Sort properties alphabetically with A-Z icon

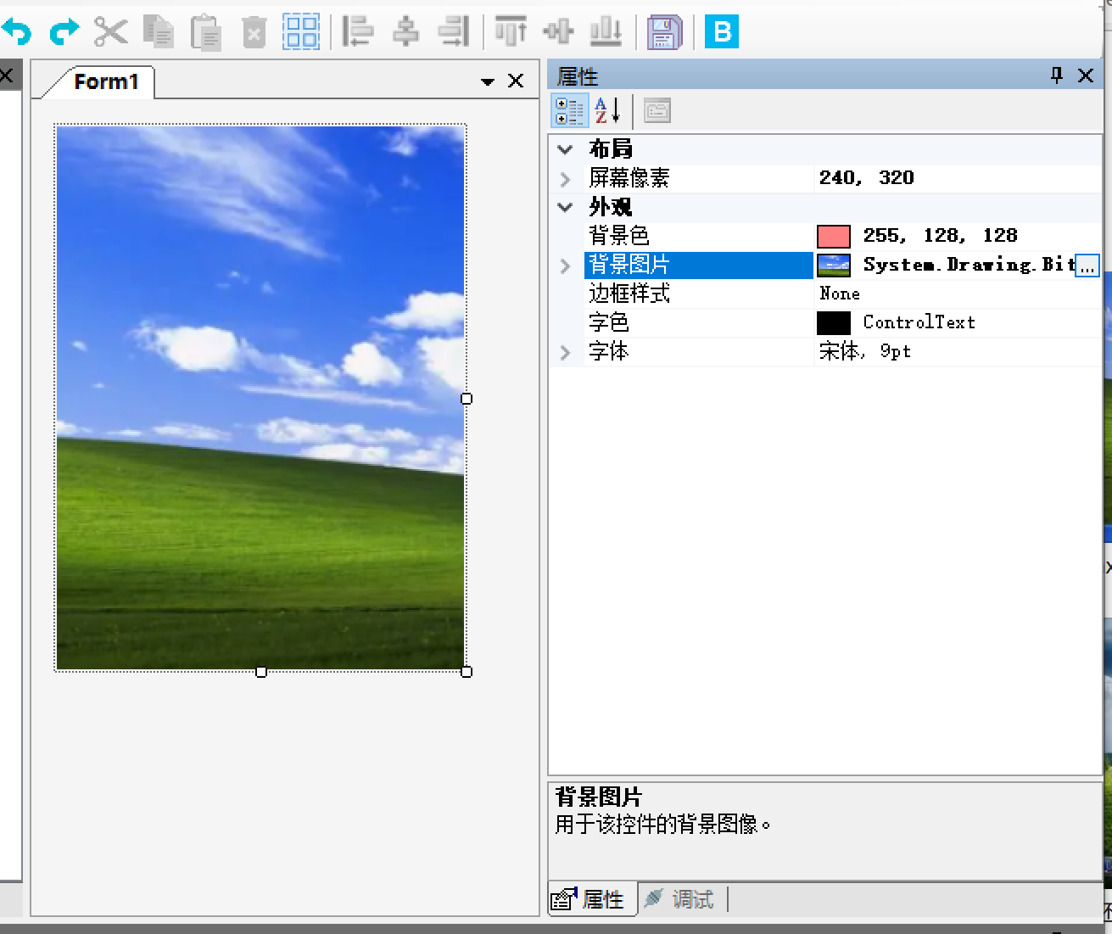click(x=608, y=111)
